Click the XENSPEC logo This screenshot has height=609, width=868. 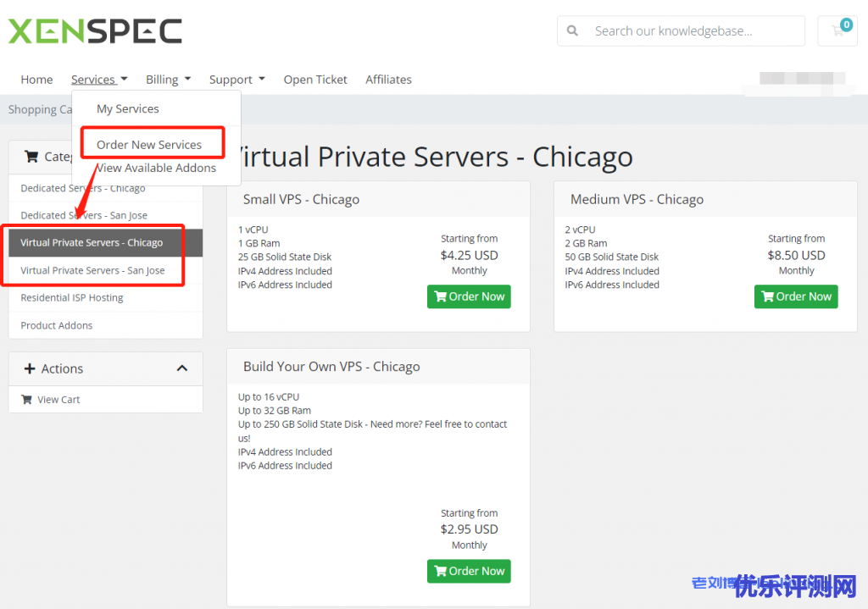point(95,31)
